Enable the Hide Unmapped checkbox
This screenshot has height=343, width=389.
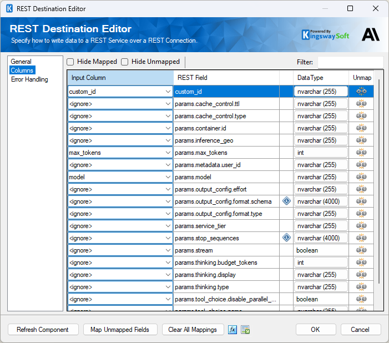(x=124, y=62)
